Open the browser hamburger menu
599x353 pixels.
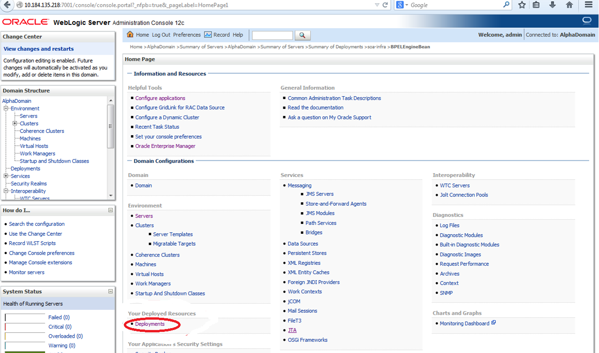[589, 5]
